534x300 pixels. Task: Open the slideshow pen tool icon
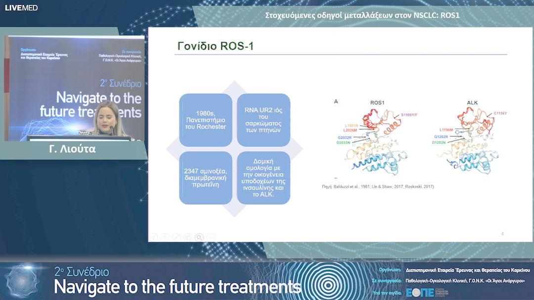click(177, 237)
